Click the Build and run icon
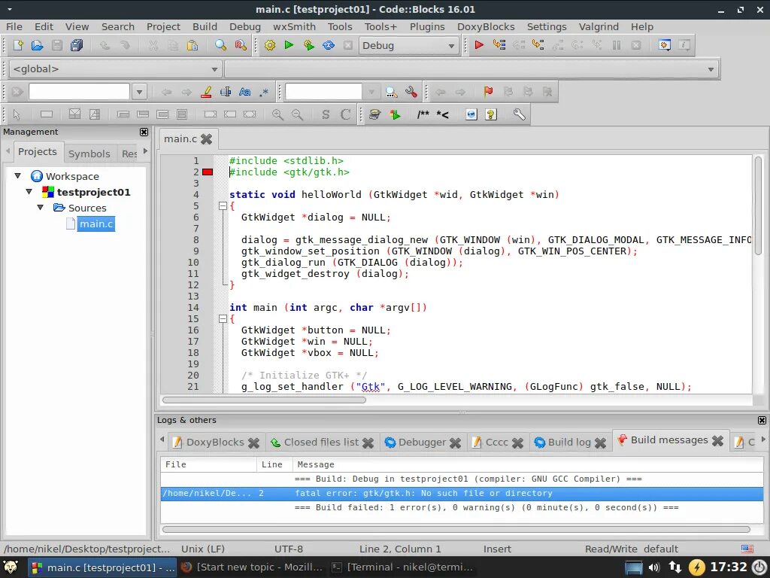The width and height of the screenshot is (770, 578). [x=309, y=45]
